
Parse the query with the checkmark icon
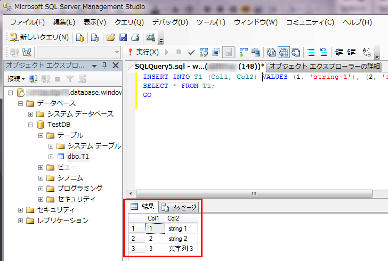[x=191, y=52]
